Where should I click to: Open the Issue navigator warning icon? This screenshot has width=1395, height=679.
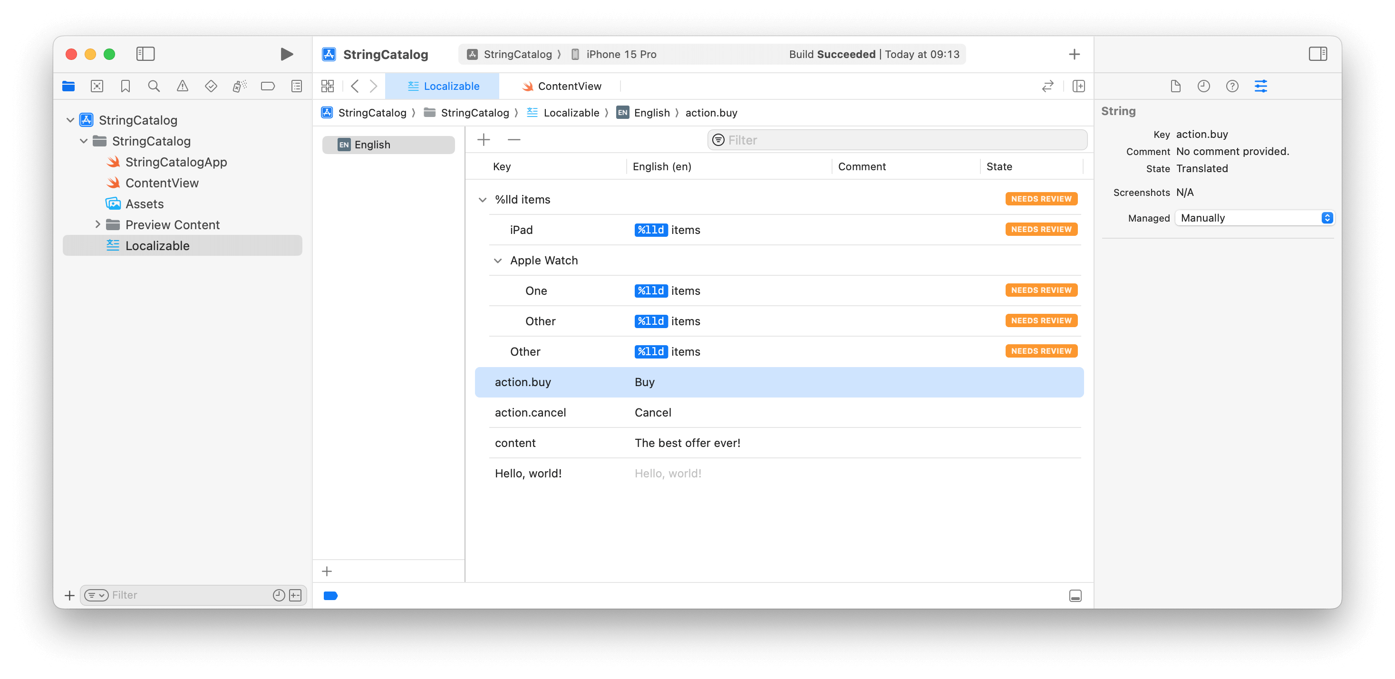click(183, 86)
